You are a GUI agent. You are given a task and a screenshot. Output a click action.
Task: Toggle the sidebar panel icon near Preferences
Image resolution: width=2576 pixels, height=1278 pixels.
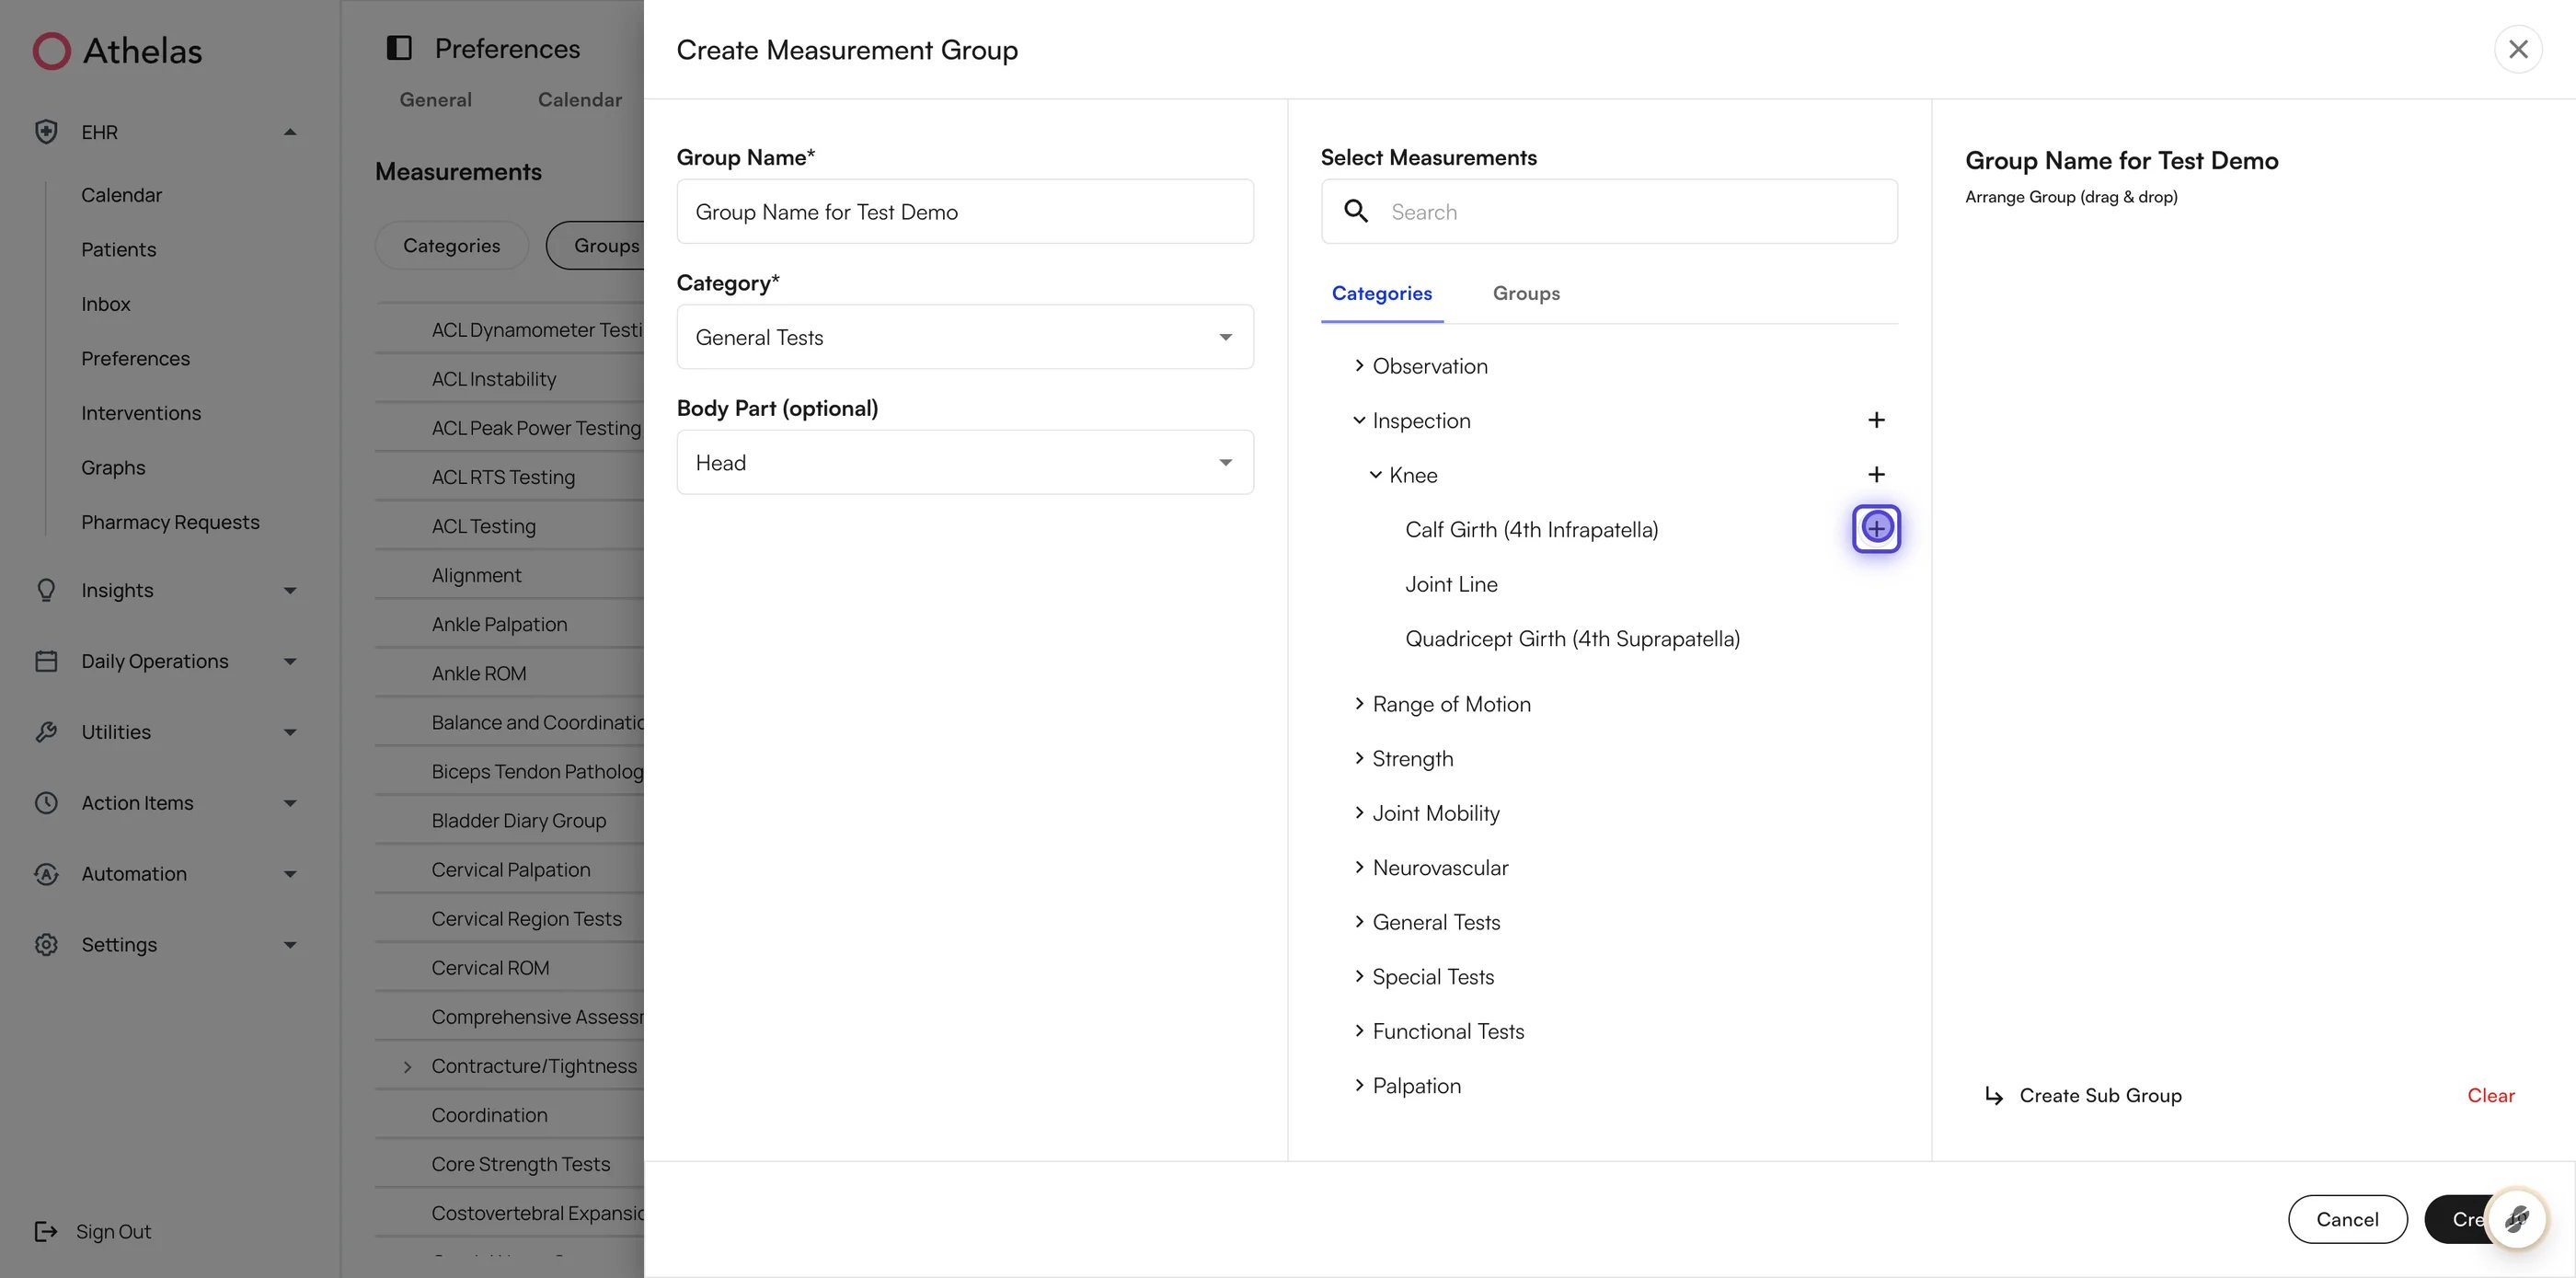(x=399, y=48)
